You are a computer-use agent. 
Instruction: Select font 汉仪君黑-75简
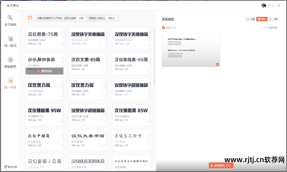(44, 38)
